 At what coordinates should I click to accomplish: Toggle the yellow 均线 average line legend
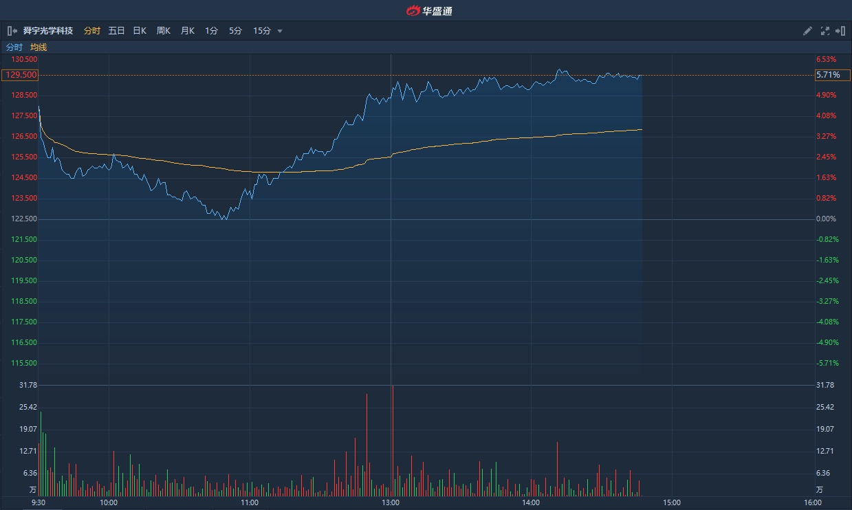click(39, 47)
